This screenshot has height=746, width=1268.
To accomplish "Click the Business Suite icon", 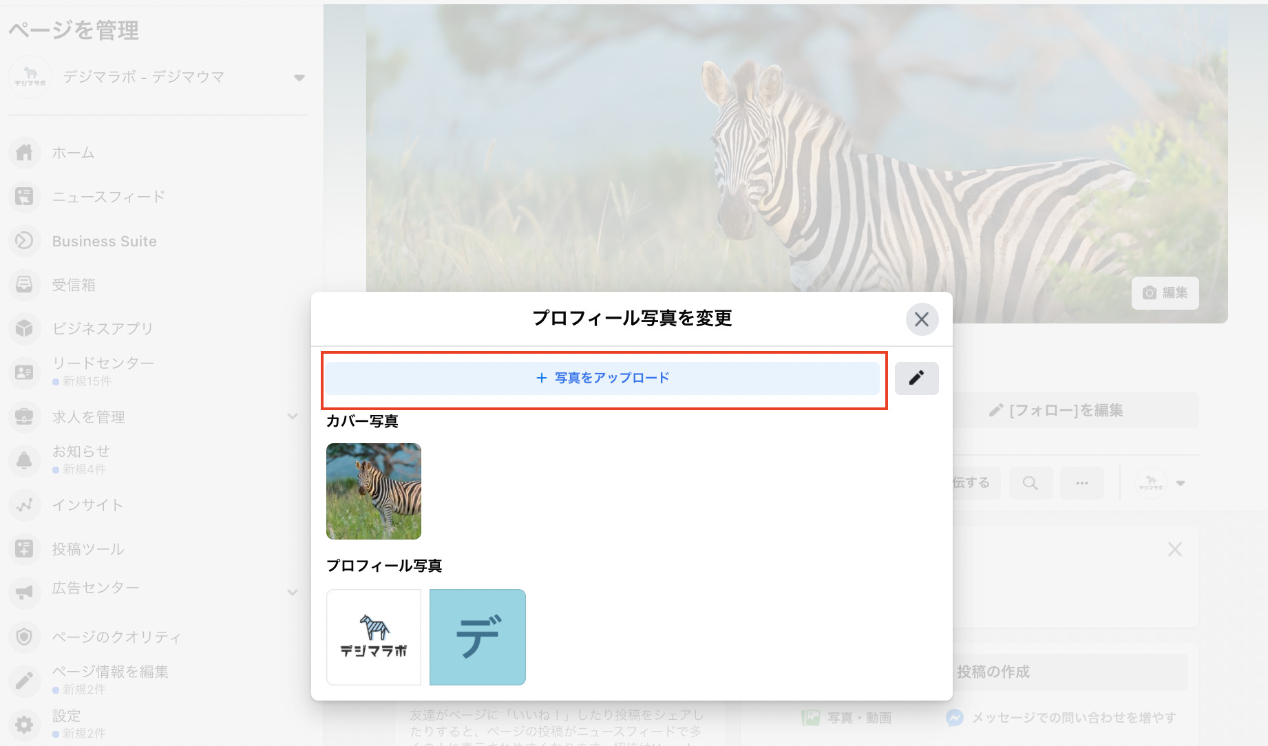I will click(25, 241).
